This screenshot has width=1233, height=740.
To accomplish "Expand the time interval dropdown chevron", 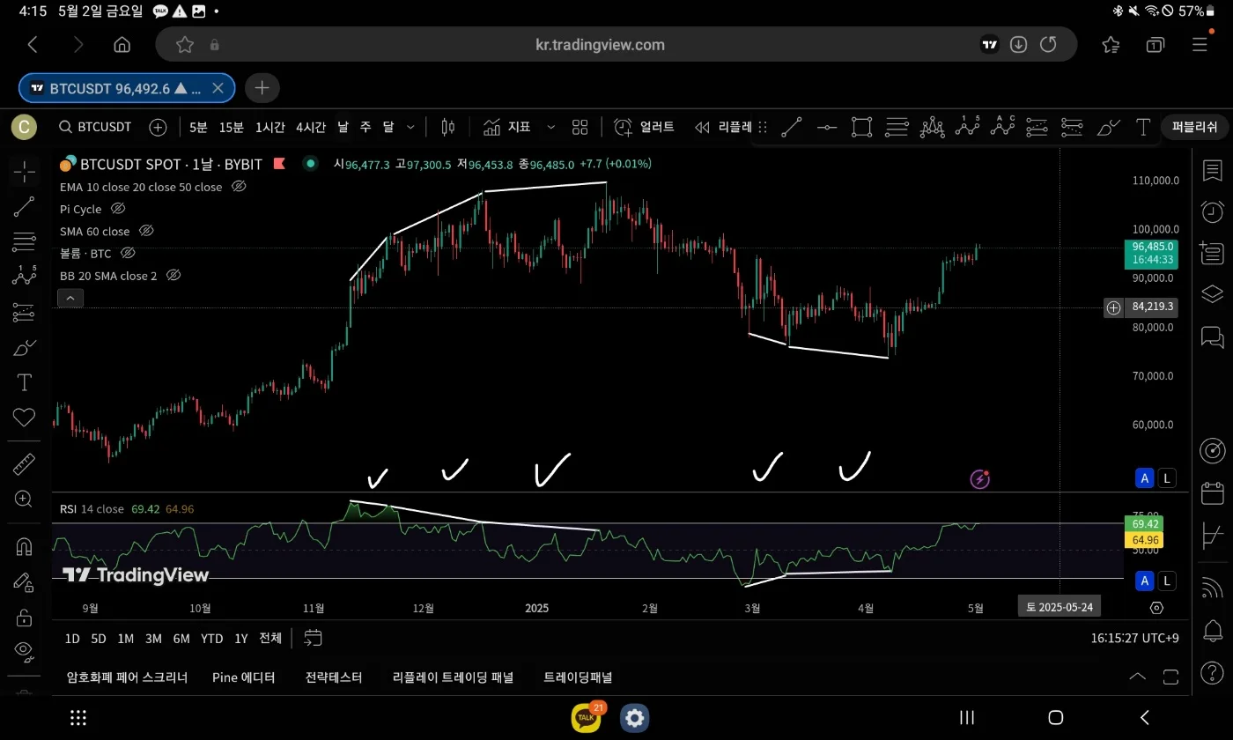I will [410, 127].
